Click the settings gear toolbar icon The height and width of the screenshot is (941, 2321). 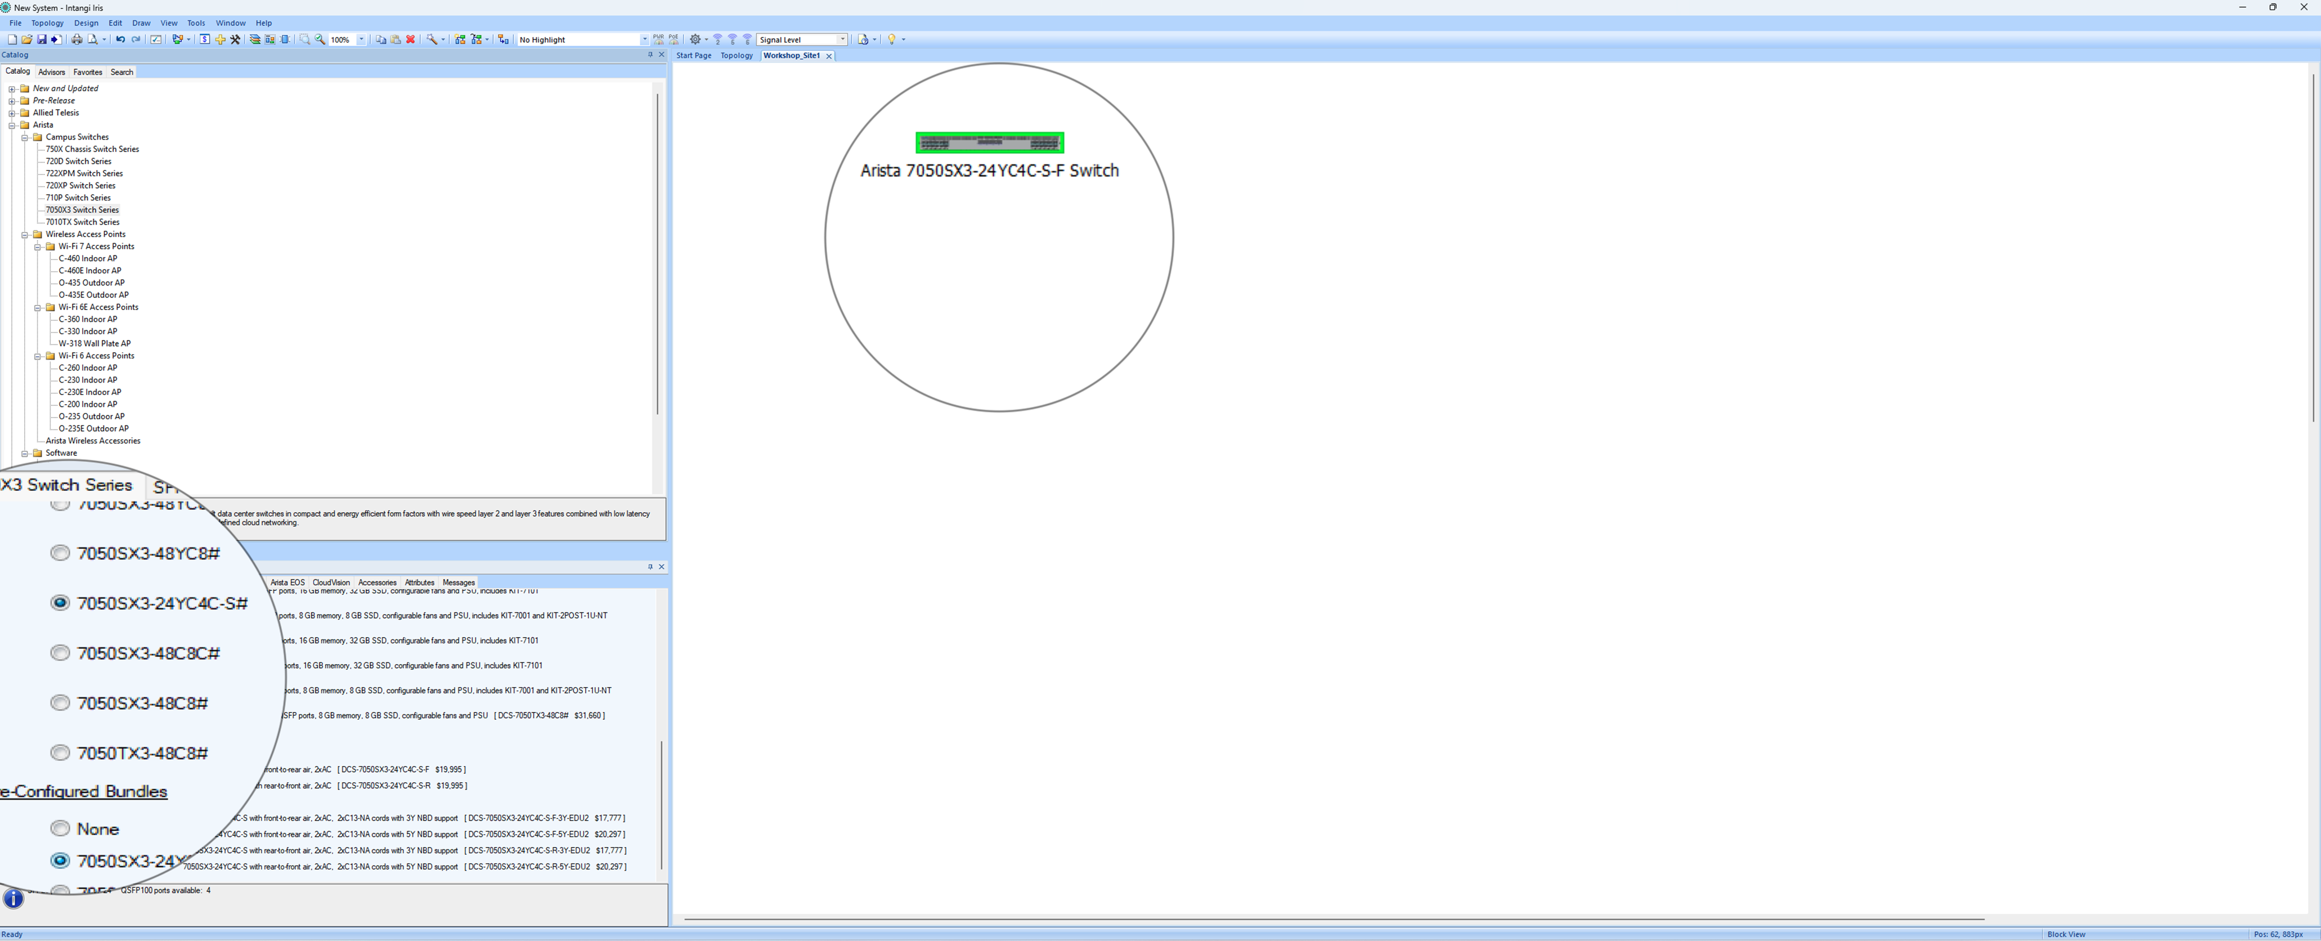tap(695, 39)
